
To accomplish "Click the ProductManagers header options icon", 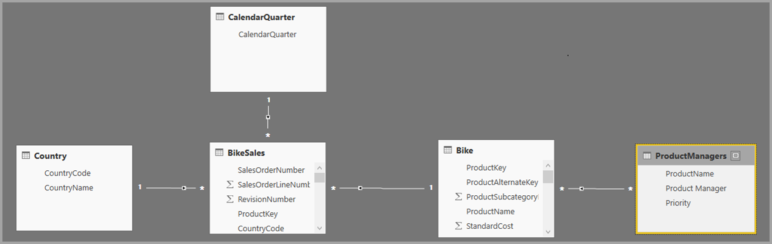I will (735, 156).
